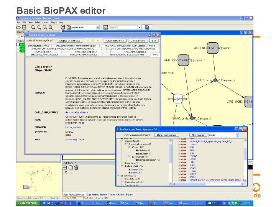276x207 pixels.
Task: Click the grey AFI3_MCH3 node at cytosol
Action: click(212, 48)
